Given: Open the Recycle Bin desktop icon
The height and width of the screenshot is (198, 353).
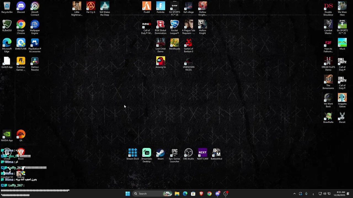Looking at the screenshot, I should (x=7, y=8).
